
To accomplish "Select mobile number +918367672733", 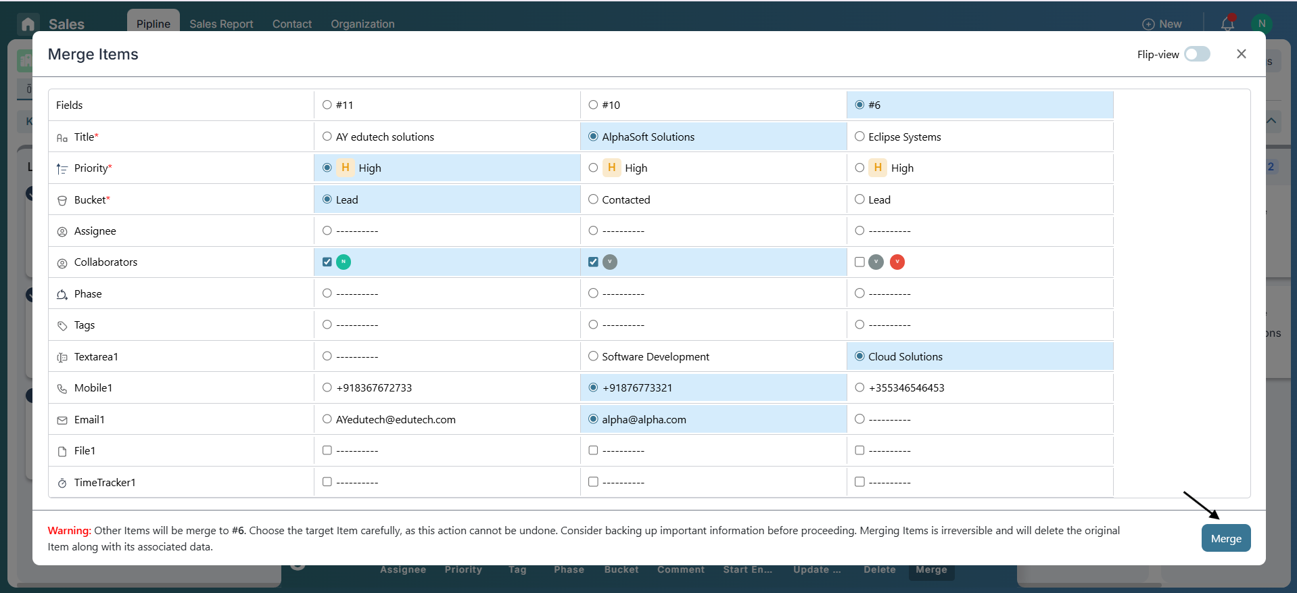I will pyautogui.click(x=327, y=387).
